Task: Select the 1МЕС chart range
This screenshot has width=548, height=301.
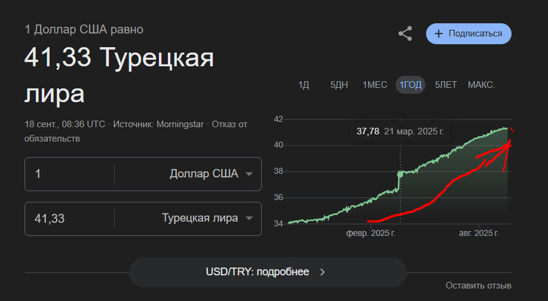Action: [x=375, y=85]
